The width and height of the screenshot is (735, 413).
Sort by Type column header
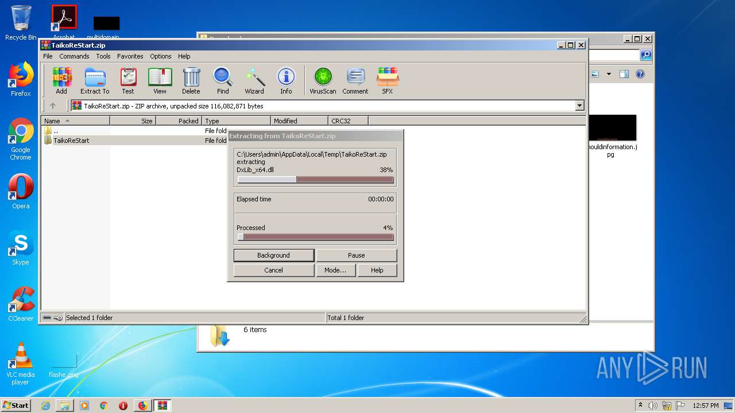pos(237,120)
